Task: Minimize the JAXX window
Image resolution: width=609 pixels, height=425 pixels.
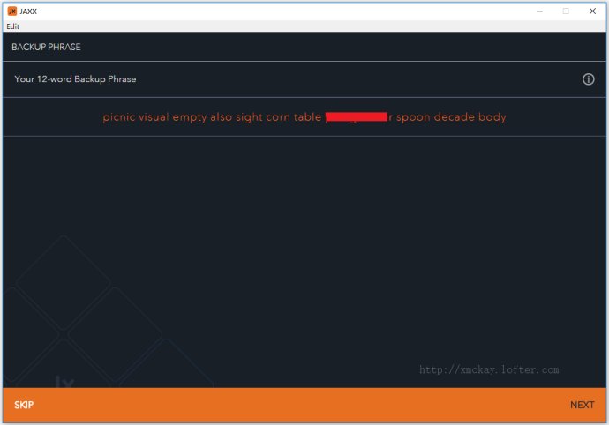Action: [x=539, y=11]
